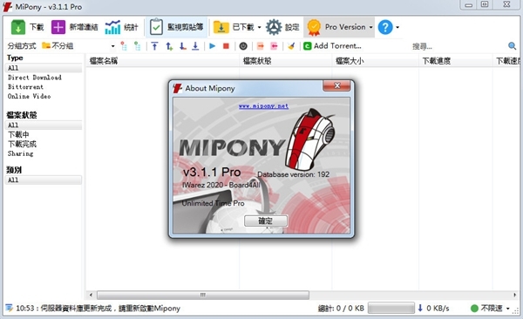Viewport: 523px width, 319px height.
Task: Click the blue download speed arrow
Action: [x=420, y=308]
